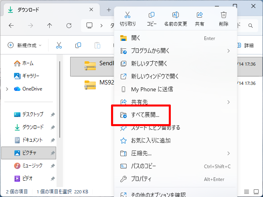Open a new tab with plus button
This screenshot has height=197, width=263.
pos(109,10)
